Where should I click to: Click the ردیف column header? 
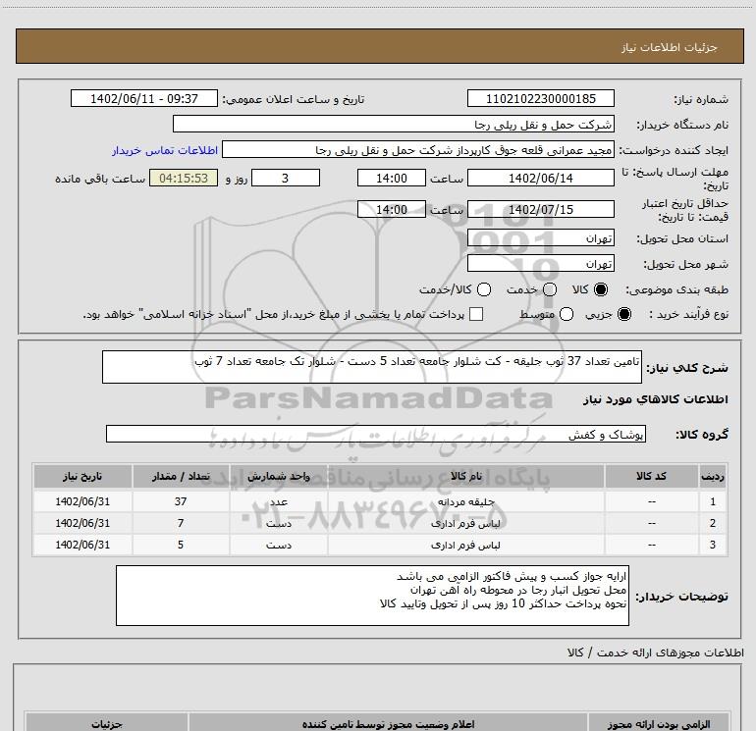click(x=713, y=476)
